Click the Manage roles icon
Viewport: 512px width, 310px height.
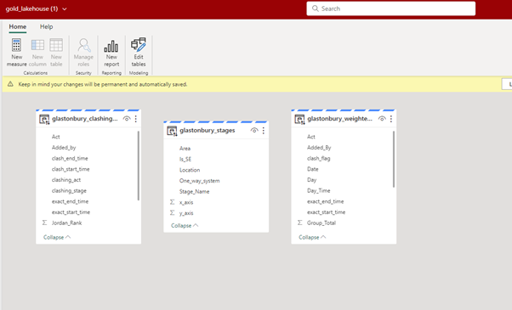pos(83,45)
